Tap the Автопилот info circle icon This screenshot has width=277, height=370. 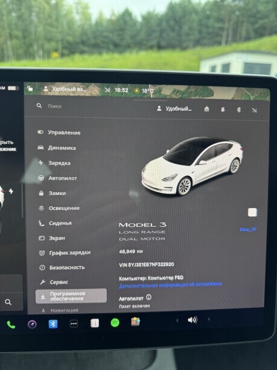[148, 297]
